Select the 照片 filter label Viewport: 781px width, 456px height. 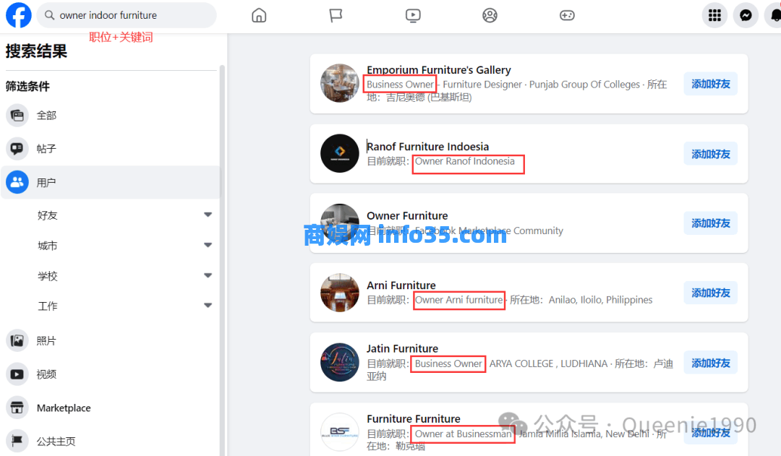point(46,340)
